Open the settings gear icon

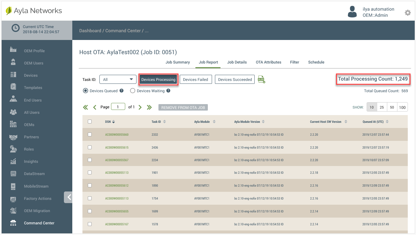pos(408,13)
